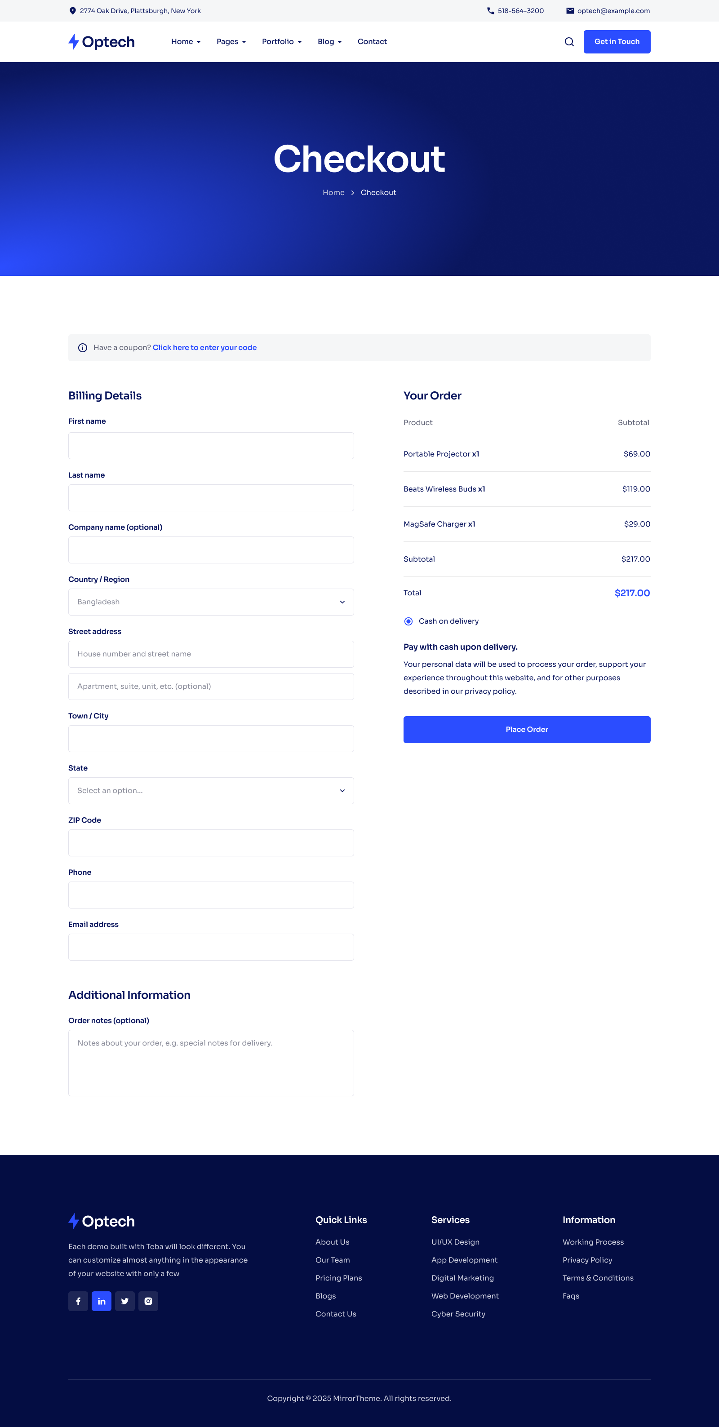Click the info icon in coupon banner
This screenshot has width=719, height=1427.
pyautogui.click(x=82, y=347)
